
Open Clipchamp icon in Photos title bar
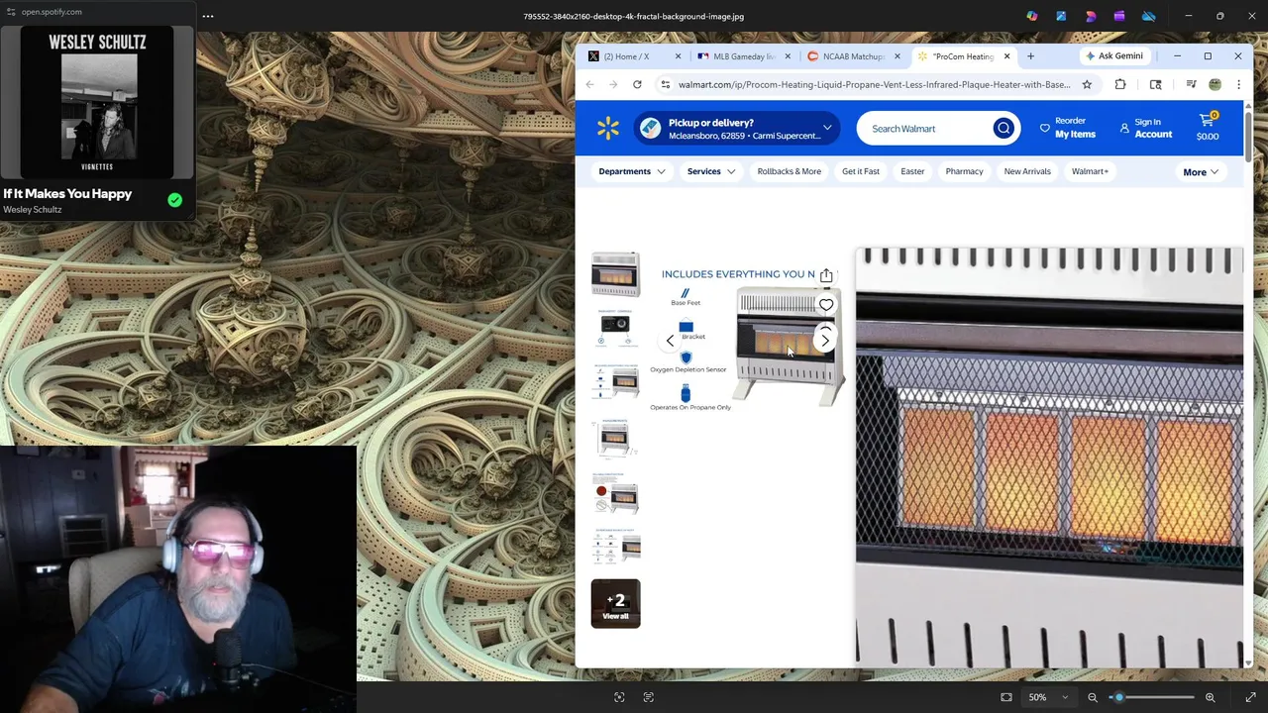[x=1119, y=16]
